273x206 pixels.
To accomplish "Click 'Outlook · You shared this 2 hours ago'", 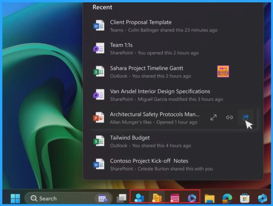I will [x=151, y=76].
